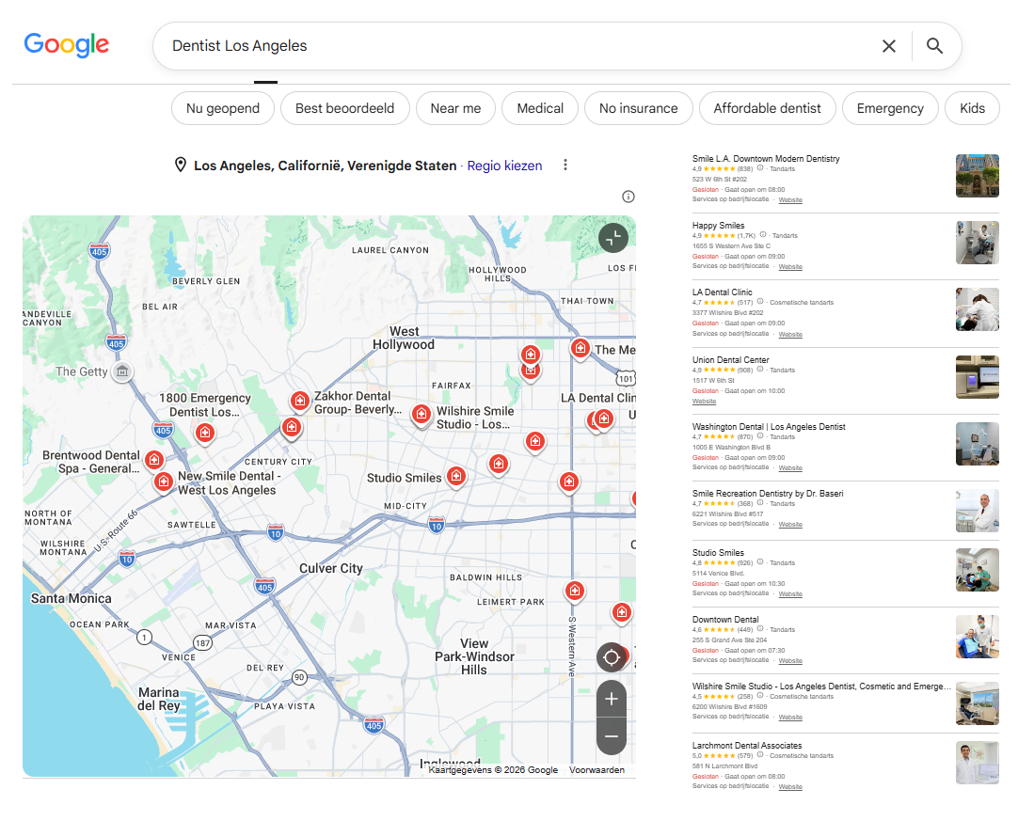Viewport: 1034px width, 821px height.
Task: Select the New Smile Dental map pin
Action: pos(164,482)
